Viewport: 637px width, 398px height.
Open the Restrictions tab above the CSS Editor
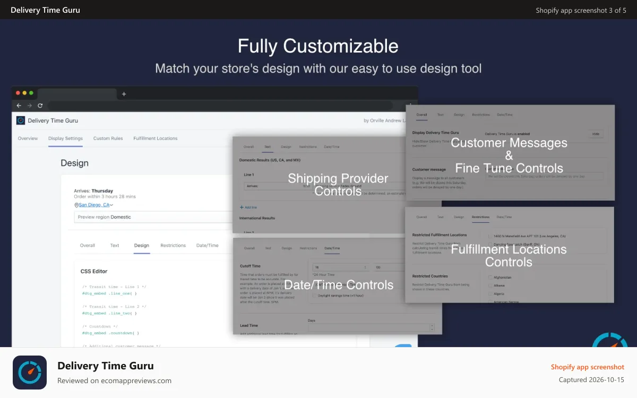point(173,246)
